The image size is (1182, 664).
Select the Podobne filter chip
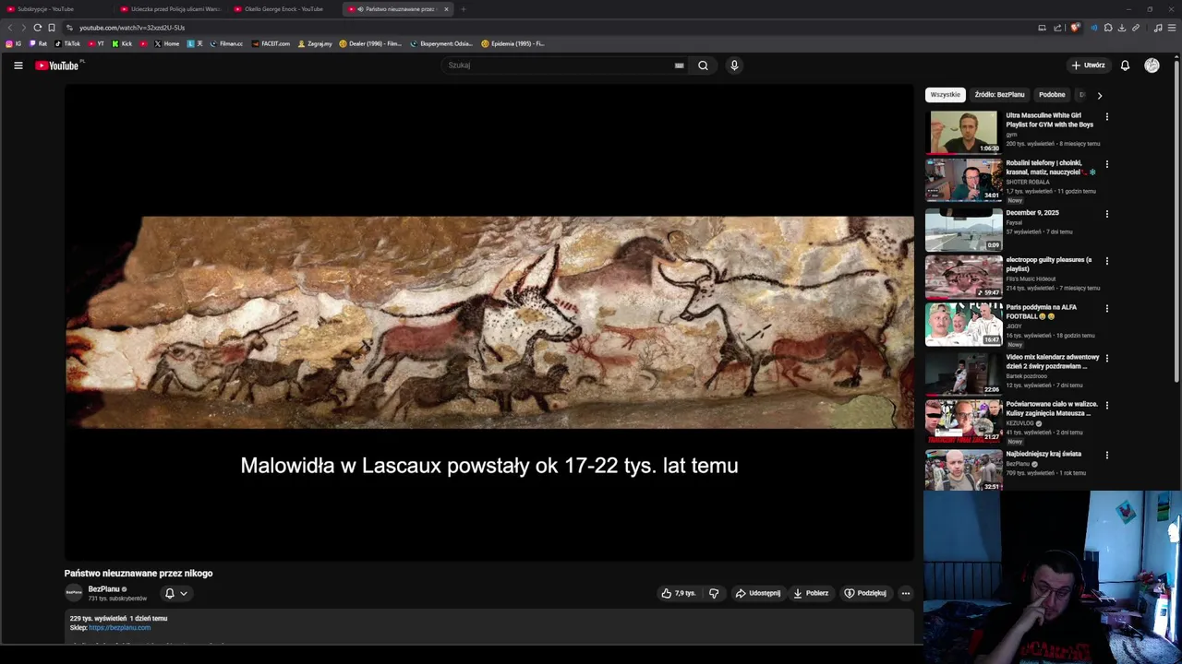pyautogui.click(x=1052, y=94)
